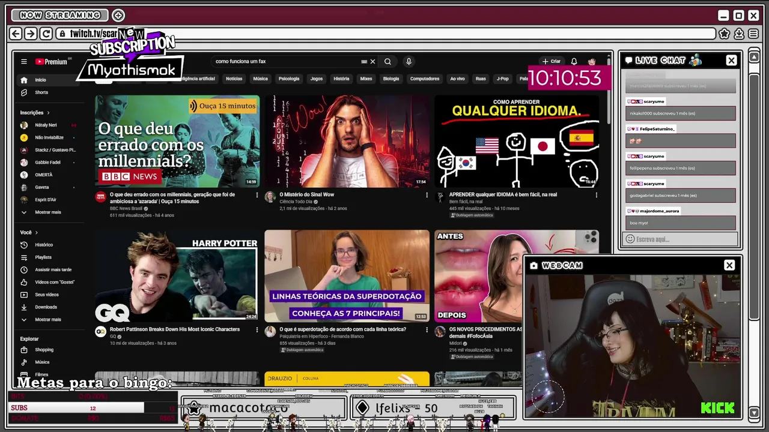Open options for BBC millennials video
Viewport: 769px width, 432px height.
pyautogui.click(x=257, y=195)
